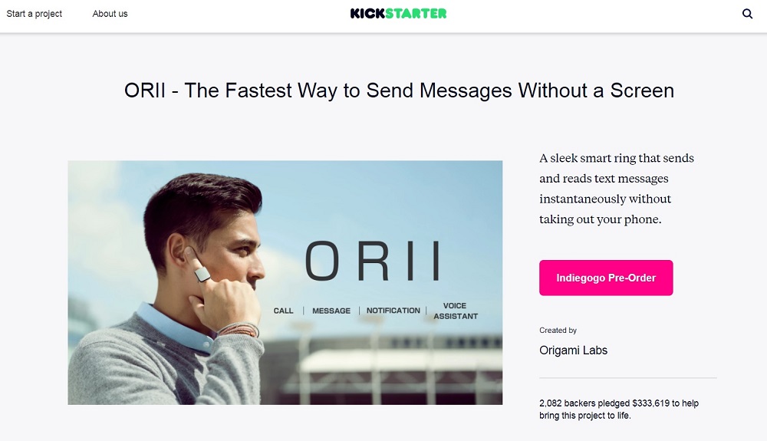Click the VOICE ASSISTANT label in image
This screenshot has height=441, width=767.
456,311
